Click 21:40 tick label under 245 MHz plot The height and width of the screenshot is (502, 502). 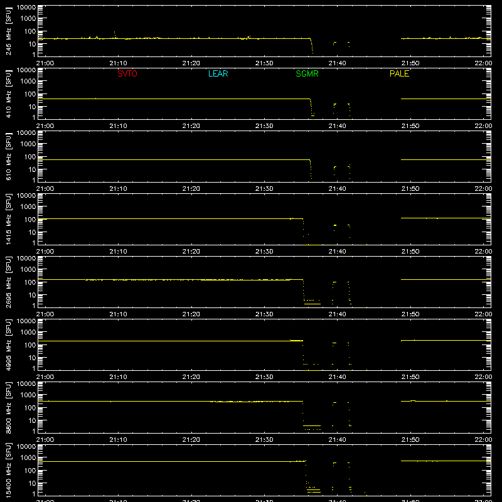[337, 63]
